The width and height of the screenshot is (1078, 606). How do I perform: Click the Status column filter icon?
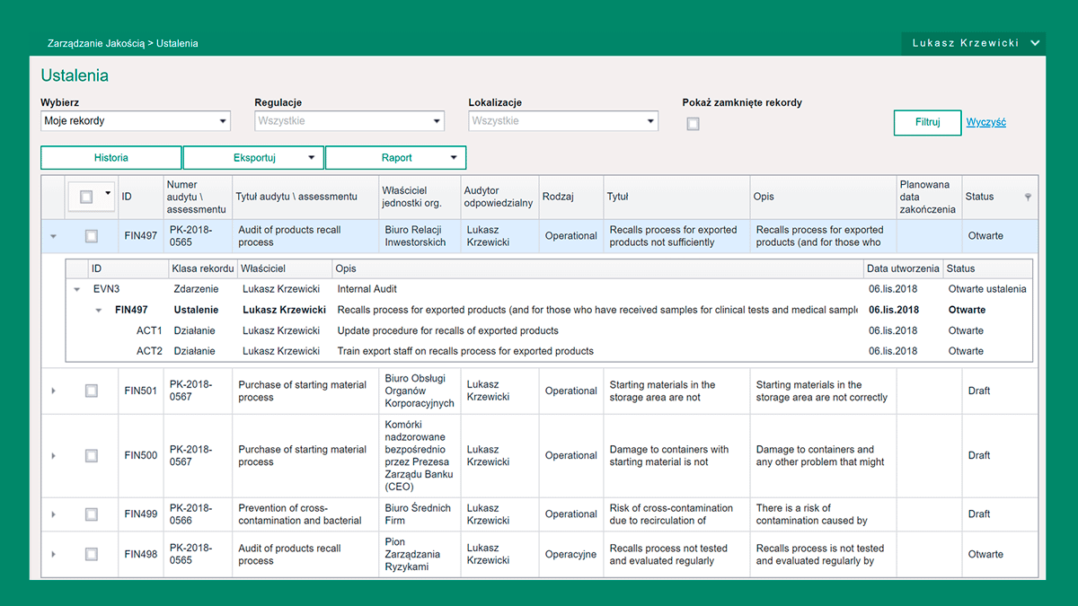1028,197
